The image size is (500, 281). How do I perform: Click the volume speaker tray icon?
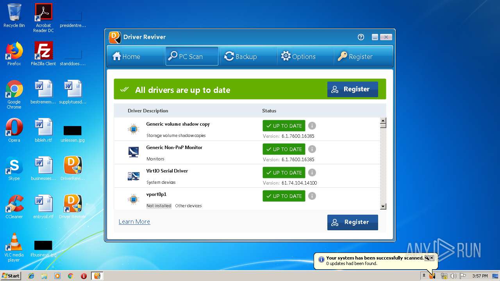454,276
